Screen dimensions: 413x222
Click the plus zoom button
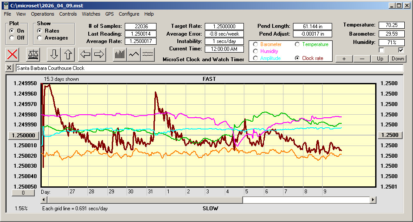344,59
